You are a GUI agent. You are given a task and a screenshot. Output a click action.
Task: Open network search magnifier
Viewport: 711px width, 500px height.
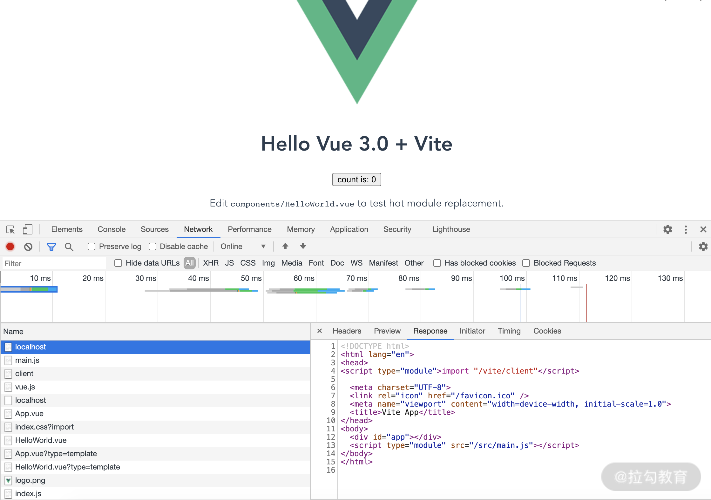69,247
